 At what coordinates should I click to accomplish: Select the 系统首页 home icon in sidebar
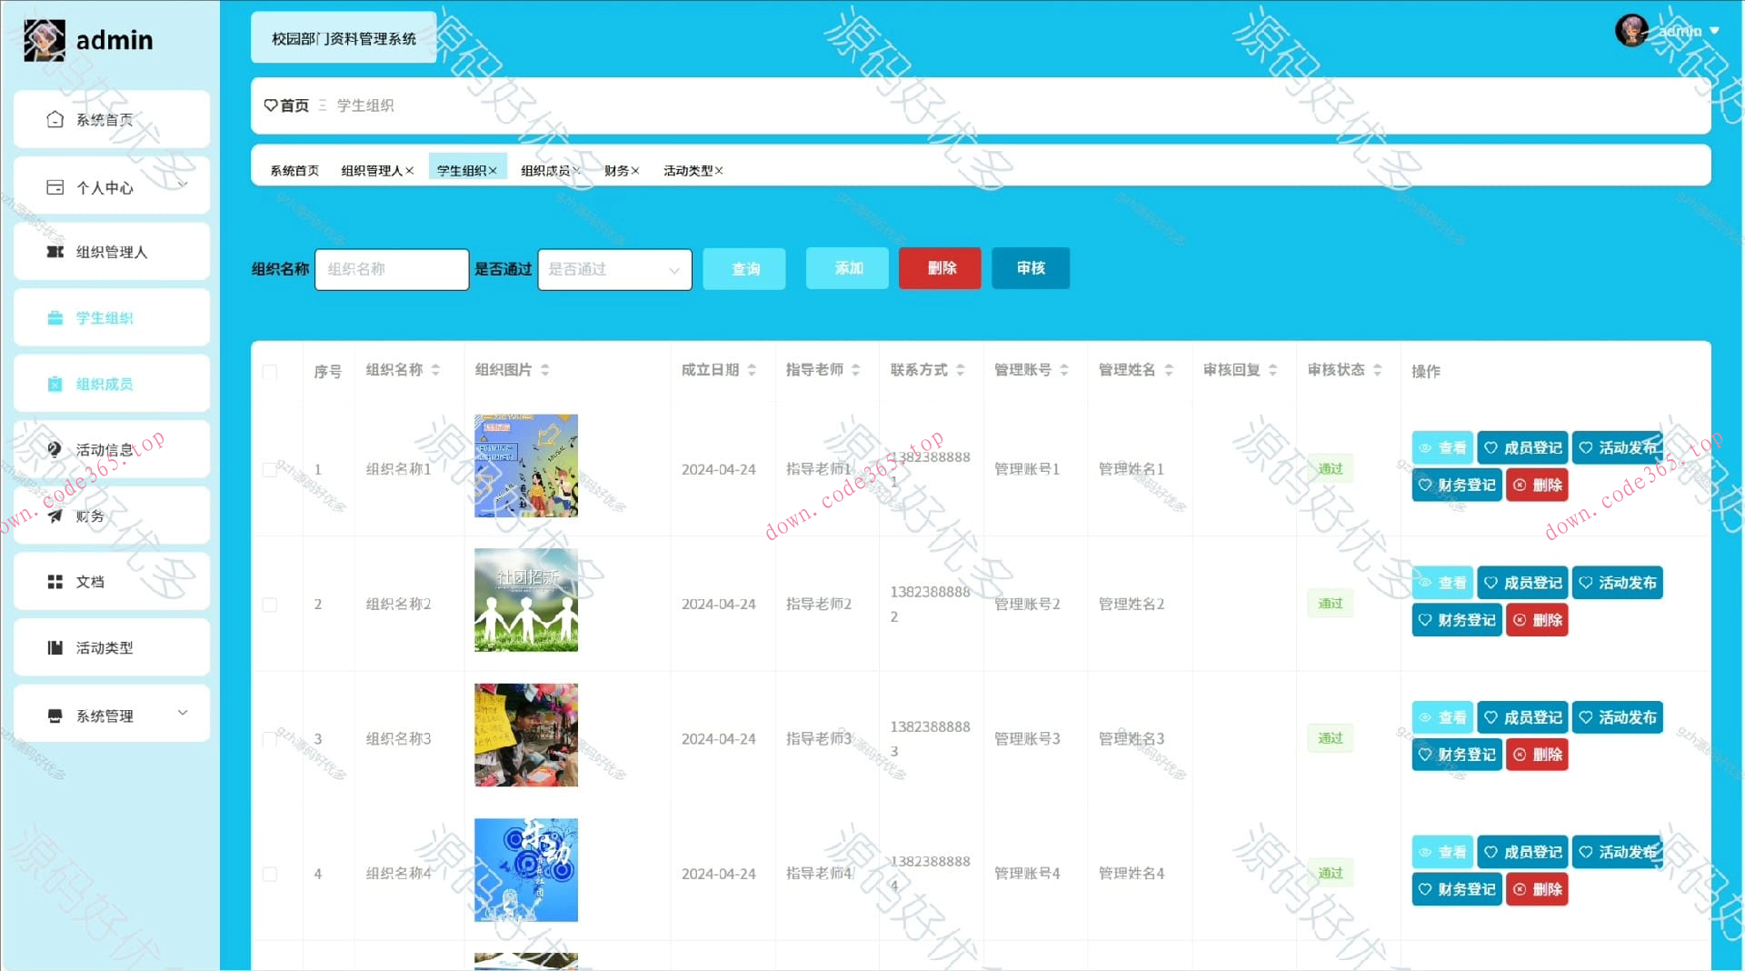[54, 118]
